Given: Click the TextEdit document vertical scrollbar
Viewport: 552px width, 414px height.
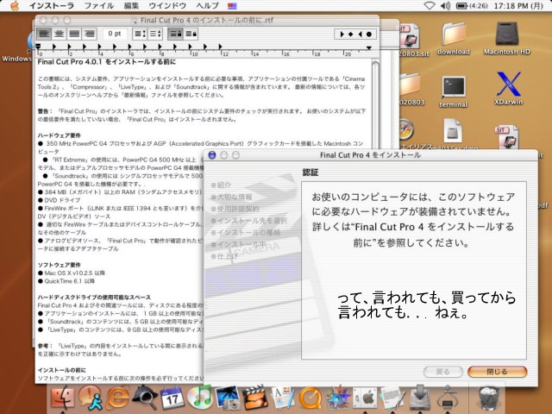Looking at the screenshot, I should coord(375,105).
